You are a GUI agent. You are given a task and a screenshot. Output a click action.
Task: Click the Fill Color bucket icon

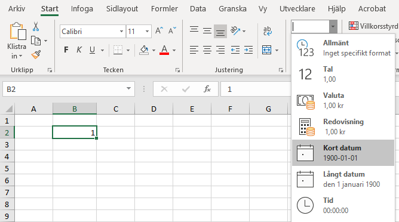(144, 50)
